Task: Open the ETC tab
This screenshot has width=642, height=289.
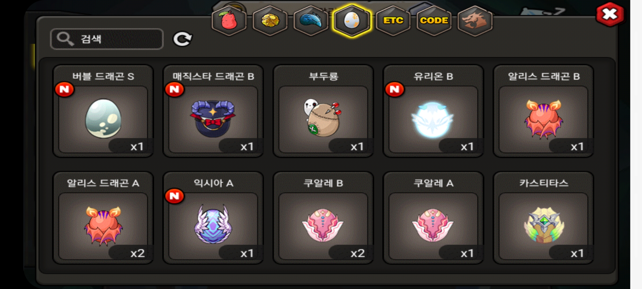Action: coord(393,21)
